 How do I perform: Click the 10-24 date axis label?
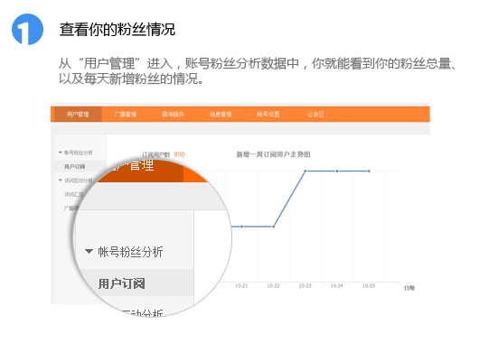coord(336,286)
